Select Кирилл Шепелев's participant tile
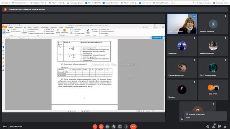The image size is (230, 129). 213,24
